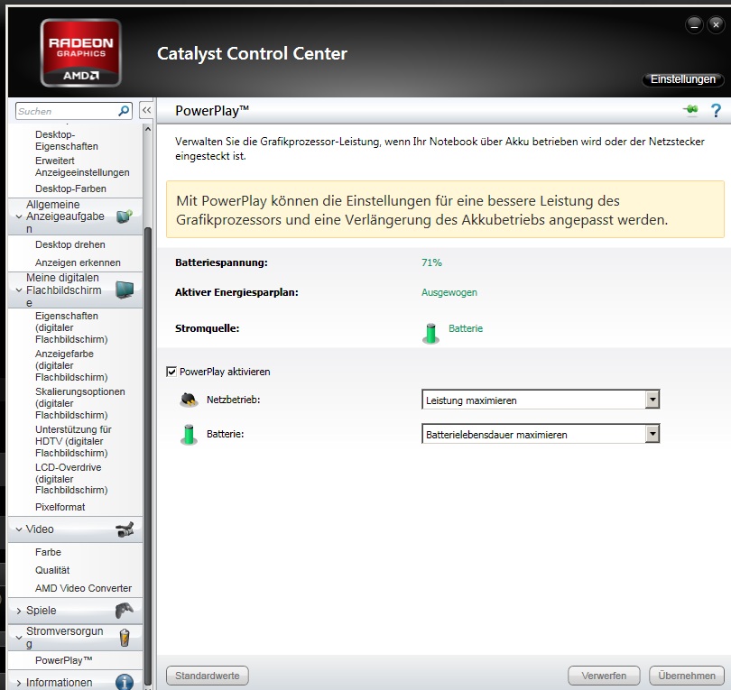Toggle the PowerPlay aktivieren checkbox

tap(171, 372)
